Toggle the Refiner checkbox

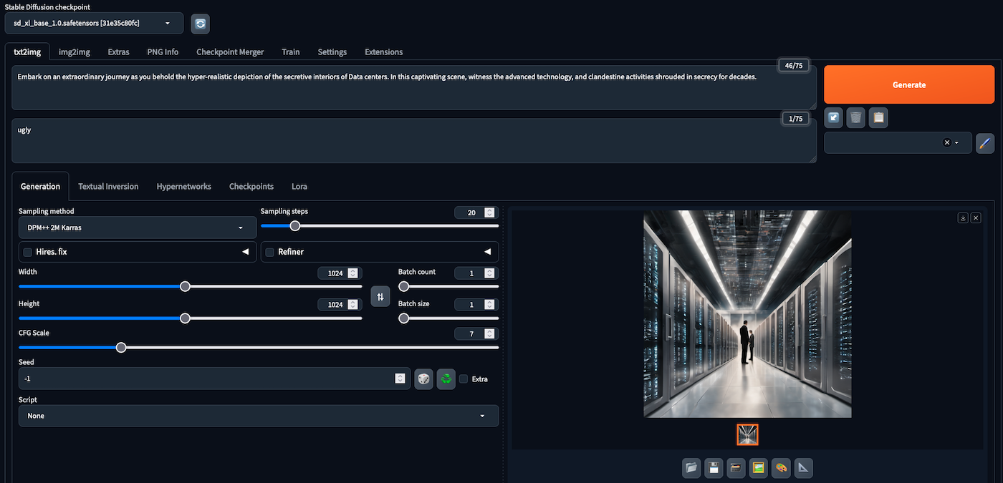click(270, 252)
